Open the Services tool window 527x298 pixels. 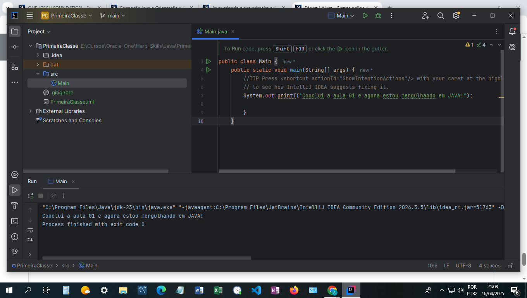[15, 175]
